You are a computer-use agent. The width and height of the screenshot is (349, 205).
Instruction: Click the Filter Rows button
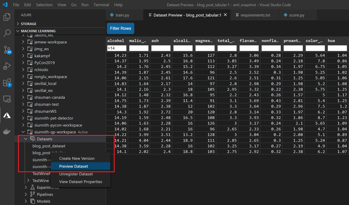tap(121, 28)
